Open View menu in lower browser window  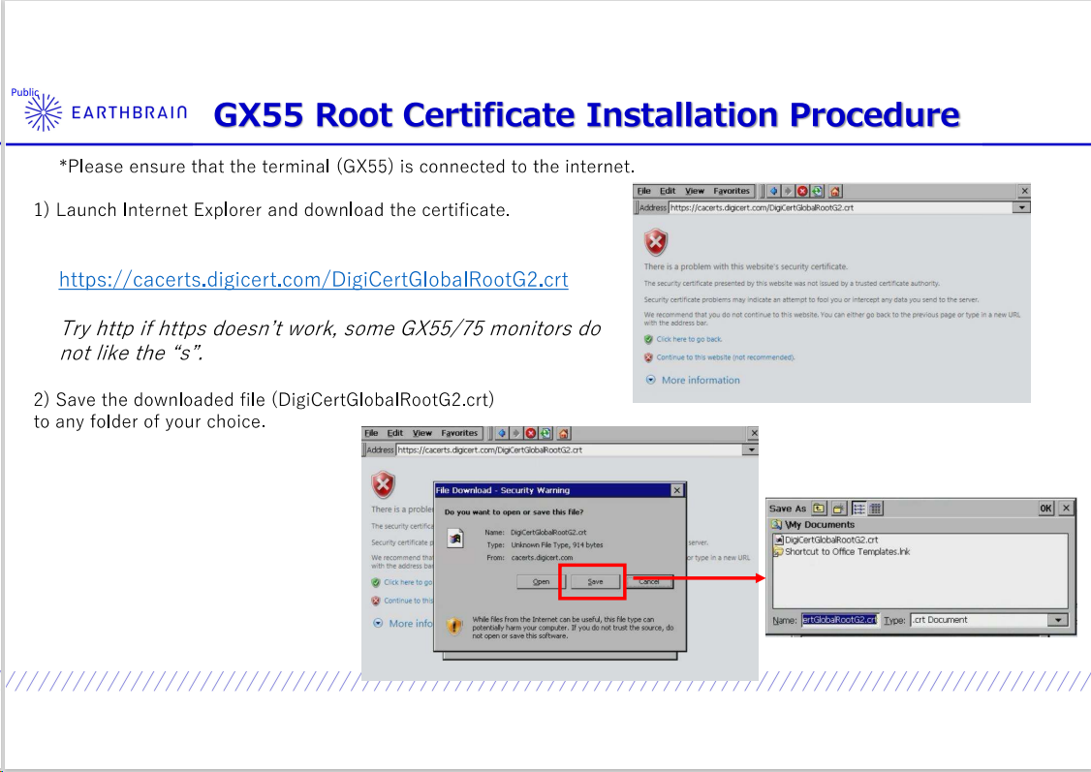click(x=421, y=433)
